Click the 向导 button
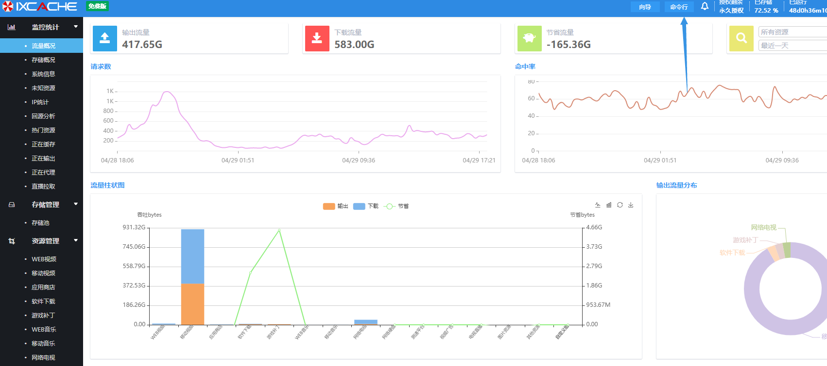The width and height of the screenshot is (827, 366). click(645, 7)
